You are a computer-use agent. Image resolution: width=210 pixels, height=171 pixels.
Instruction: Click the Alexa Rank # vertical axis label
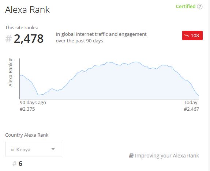point(11,72)
